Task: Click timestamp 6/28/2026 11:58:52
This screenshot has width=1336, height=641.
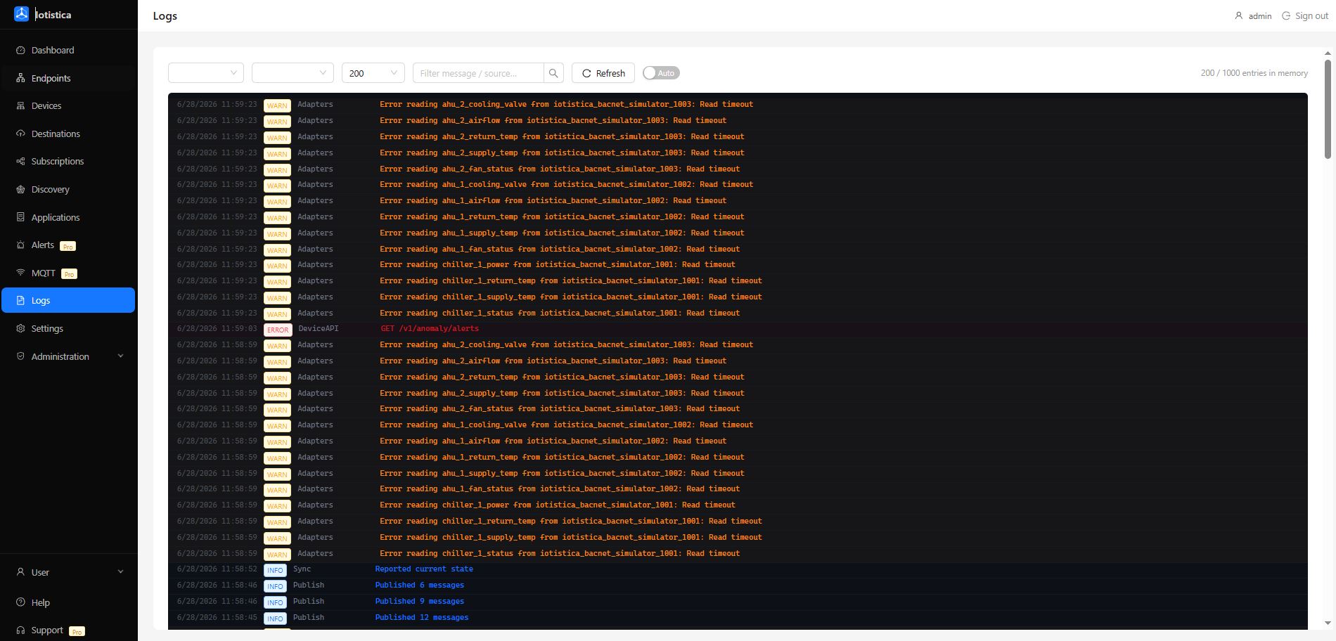Action: pos(217,569)
